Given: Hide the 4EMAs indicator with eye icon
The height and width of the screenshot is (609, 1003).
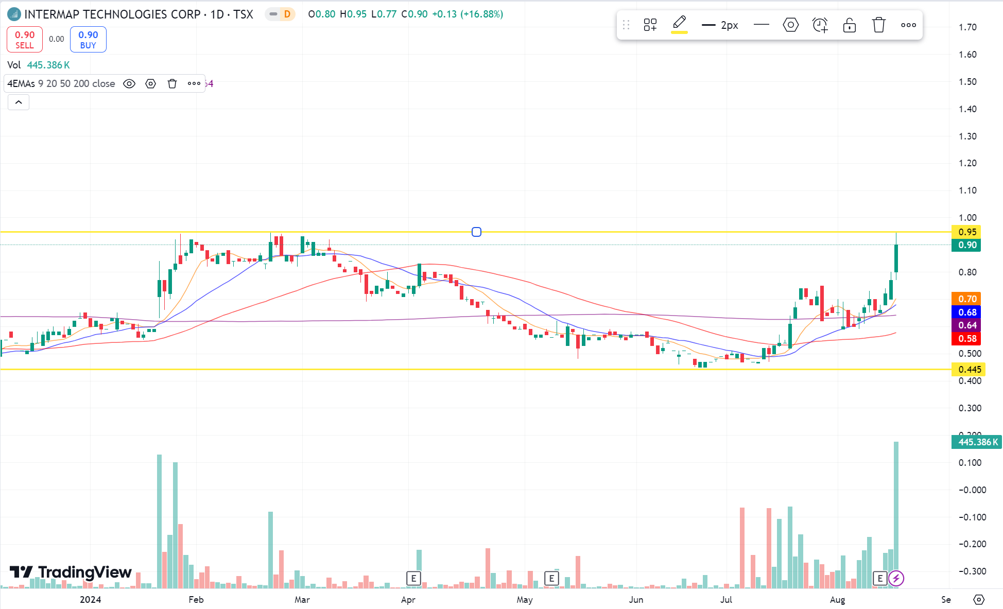Looking at the screenshot, I should pos(129,83).
